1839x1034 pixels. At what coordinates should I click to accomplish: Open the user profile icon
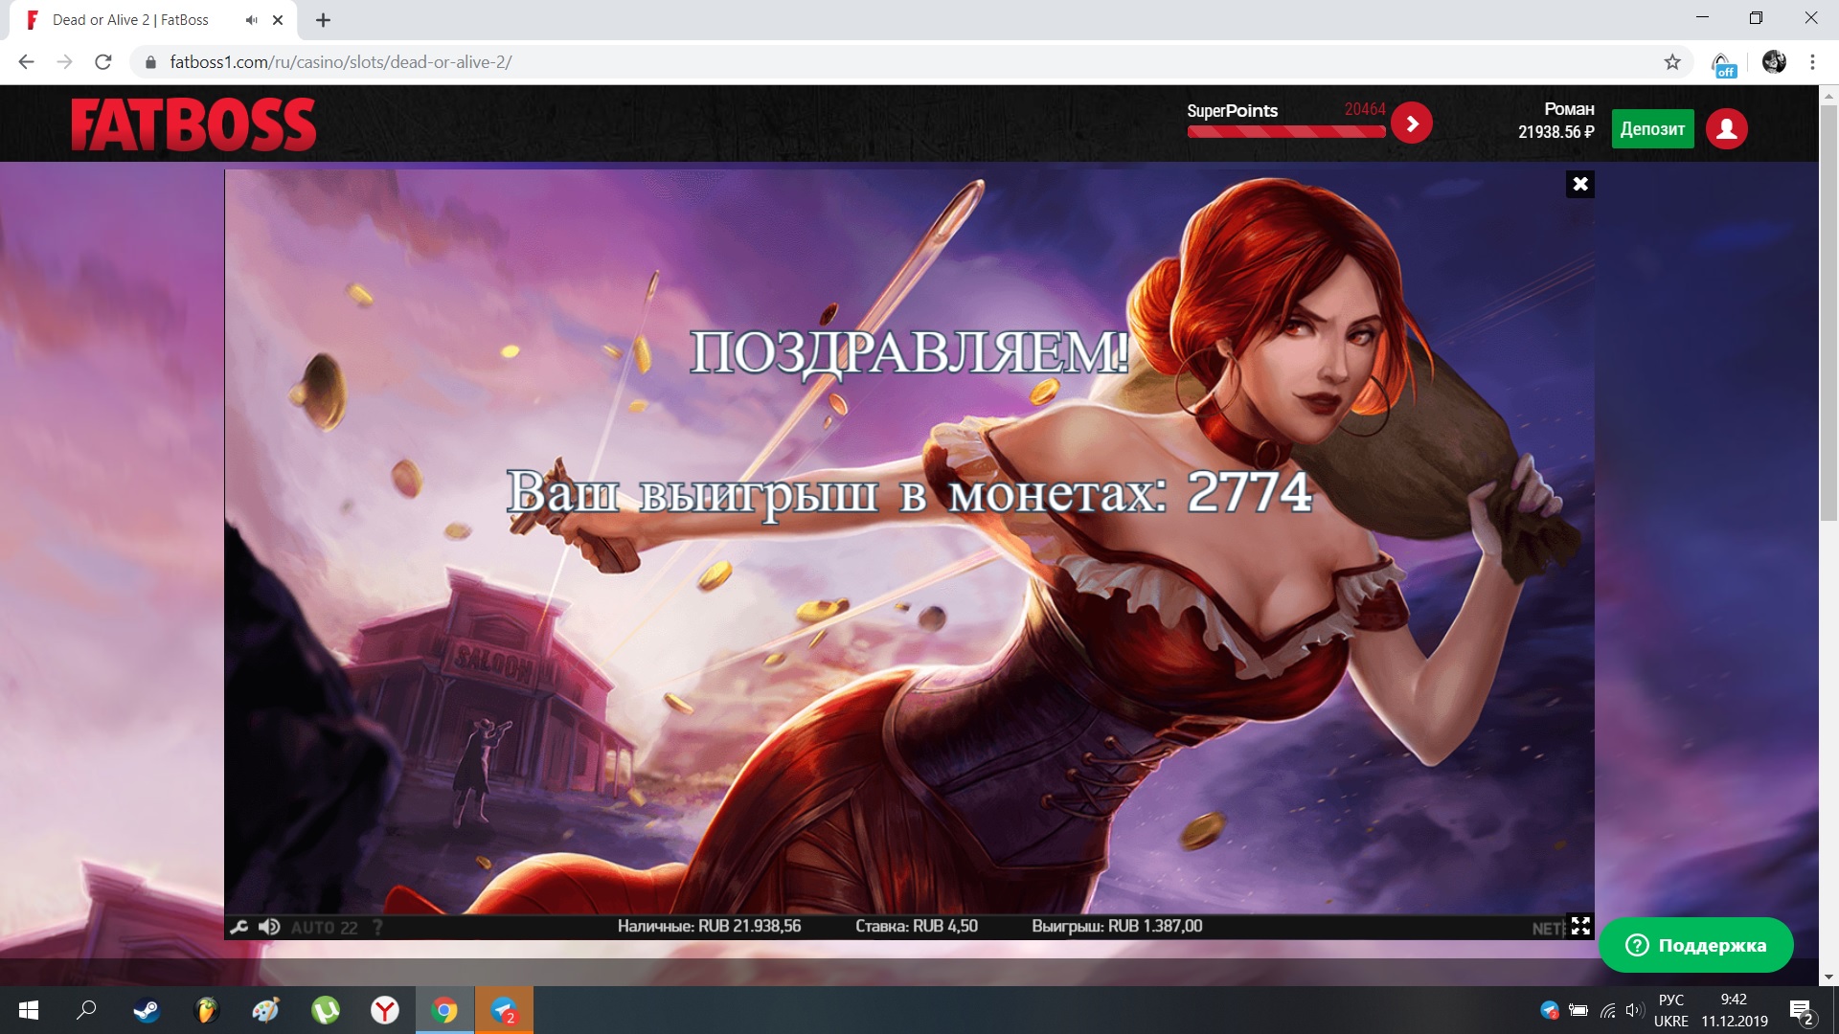pos(1726,129)
